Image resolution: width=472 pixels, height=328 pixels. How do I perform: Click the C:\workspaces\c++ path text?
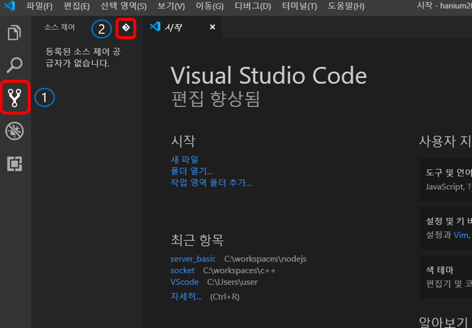(x=239, y=271)
